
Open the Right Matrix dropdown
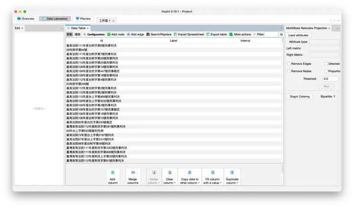tap(325, 55)
